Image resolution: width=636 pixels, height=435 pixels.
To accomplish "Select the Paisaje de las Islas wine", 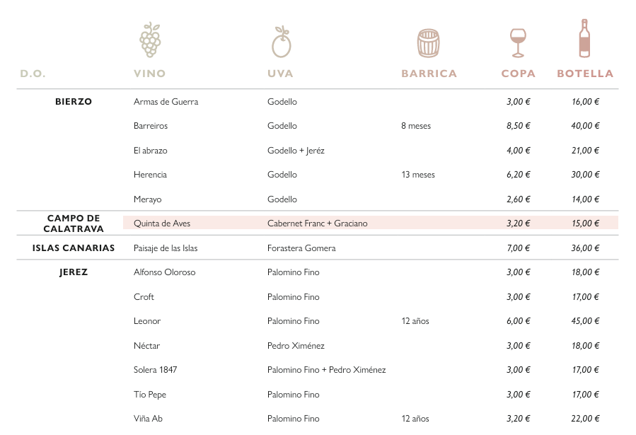I will 166,248.
